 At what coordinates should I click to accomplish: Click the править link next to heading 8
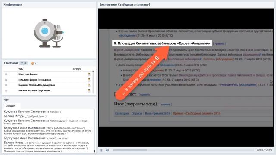[x=220, y=43]
